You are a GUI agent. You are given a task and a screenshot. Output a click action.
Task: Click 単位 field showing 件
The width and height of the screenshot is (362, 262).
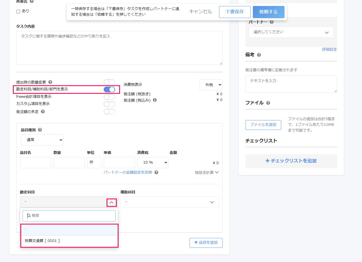pyautogui.click(x=94, y=162)
